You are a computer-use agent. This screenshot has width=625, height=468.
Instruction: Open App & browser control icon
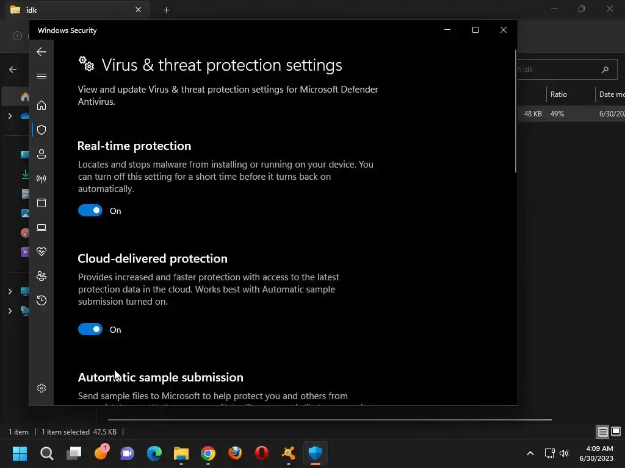click(42, 203)
